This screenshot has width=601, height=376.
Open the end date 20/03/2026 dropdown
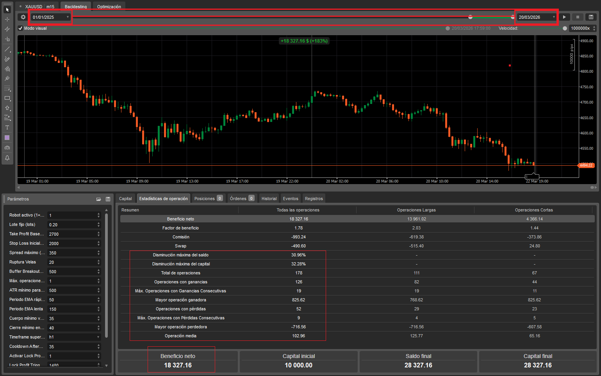click(554, 17)
